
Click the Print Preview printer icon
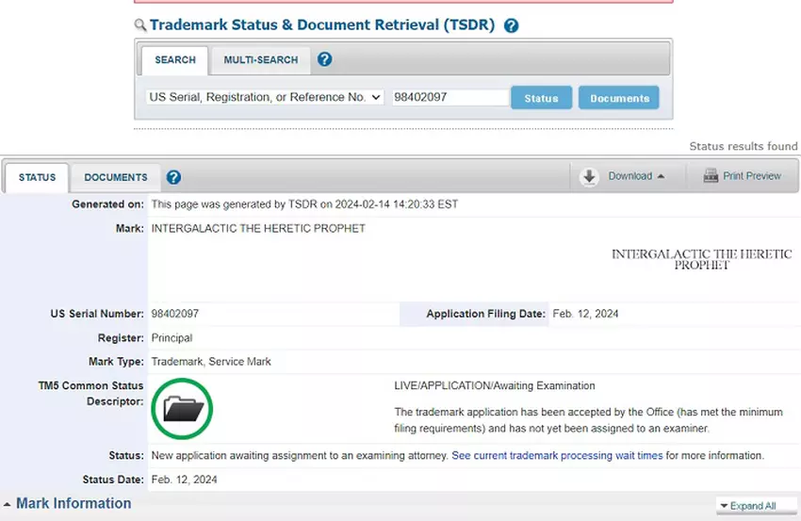click(x=710, y=176)
